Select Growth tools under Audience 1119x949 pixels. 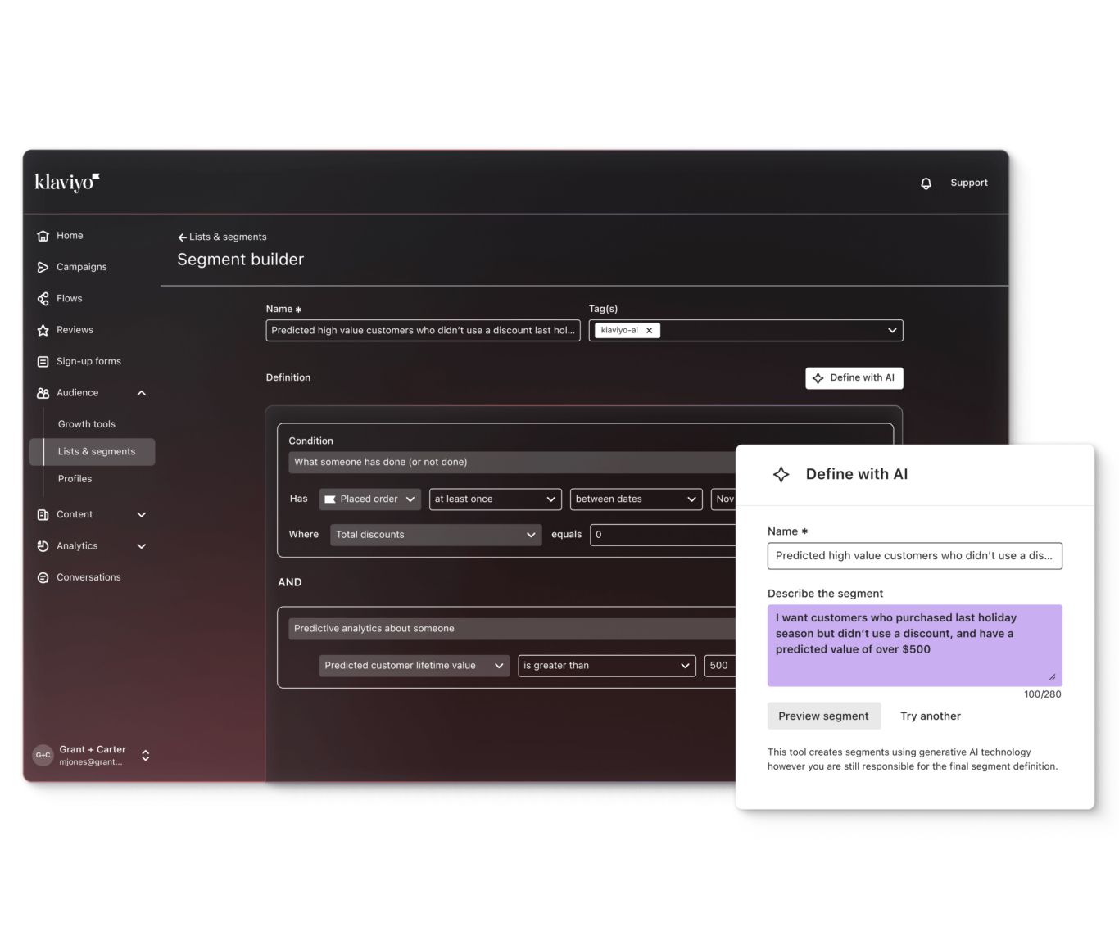tap(86, 423)
